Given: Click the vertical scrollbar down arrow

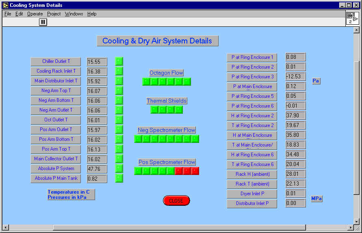Looking at the screenshot, I should (356, 222).
